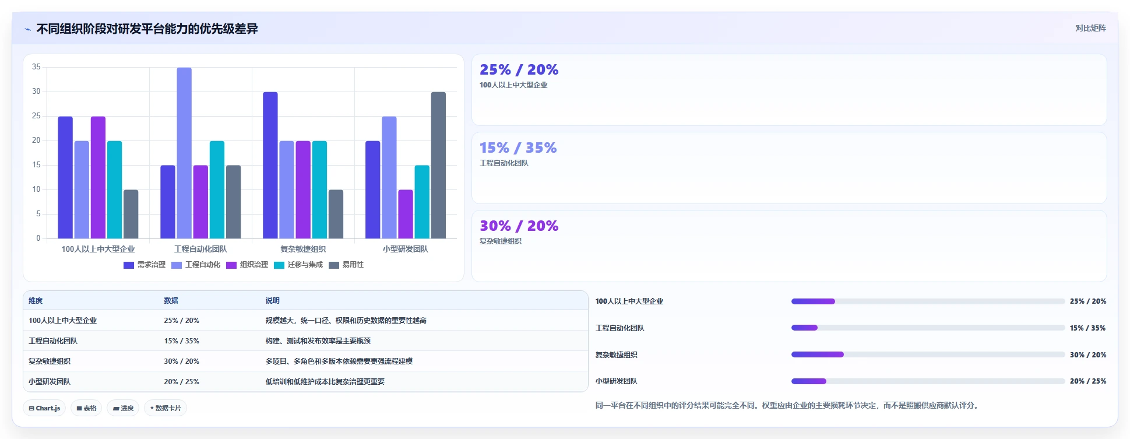Click description 构建、测试和发布效率是主要瓶颈

(318, 341)
